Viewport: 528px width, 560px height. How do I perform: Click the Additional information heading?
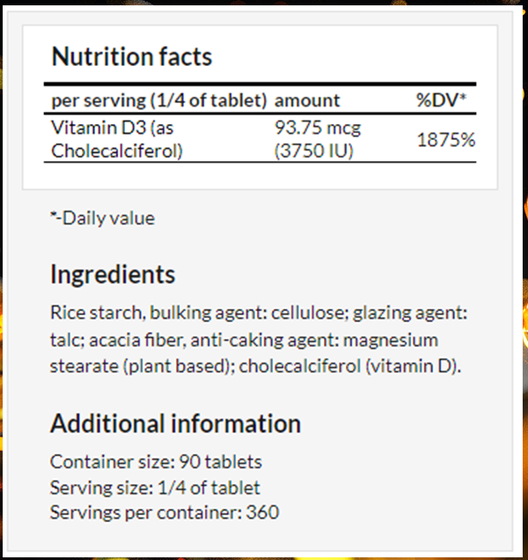point(175,424)
